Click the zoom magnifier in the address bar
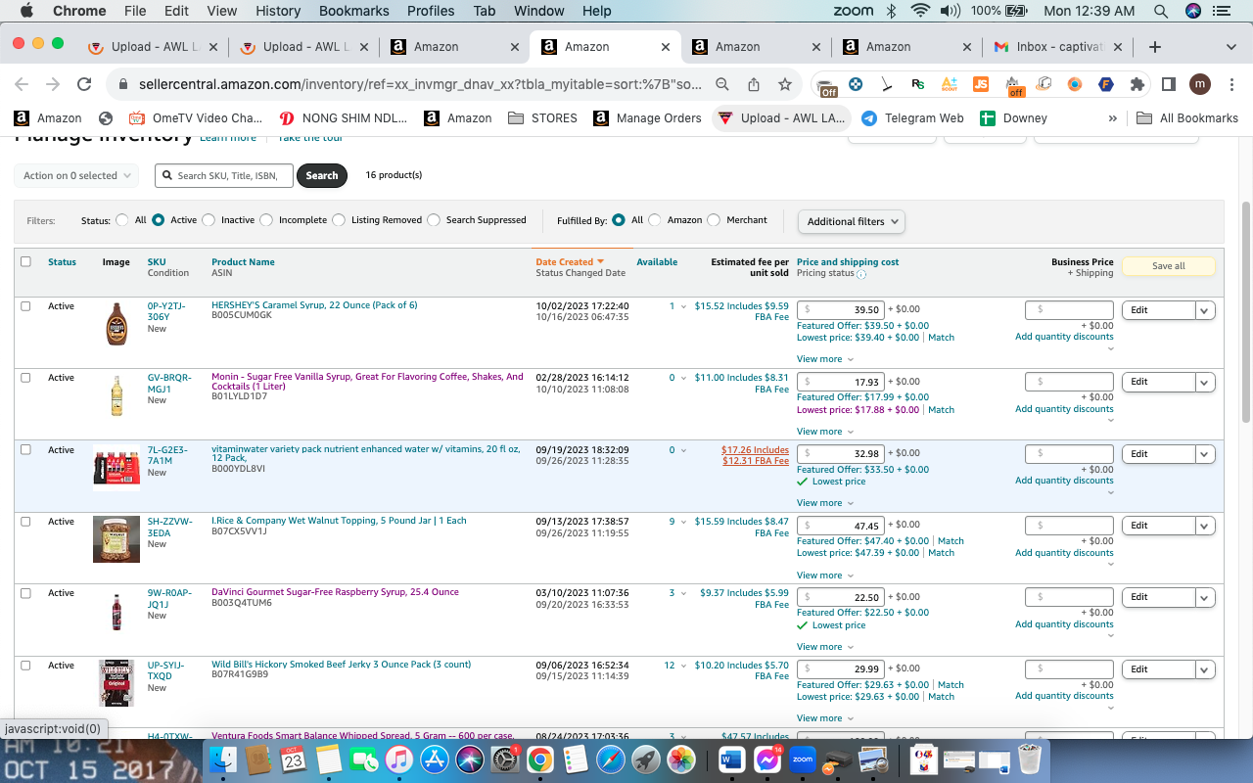Screen dimensions: 1253x783 (722, 84)
